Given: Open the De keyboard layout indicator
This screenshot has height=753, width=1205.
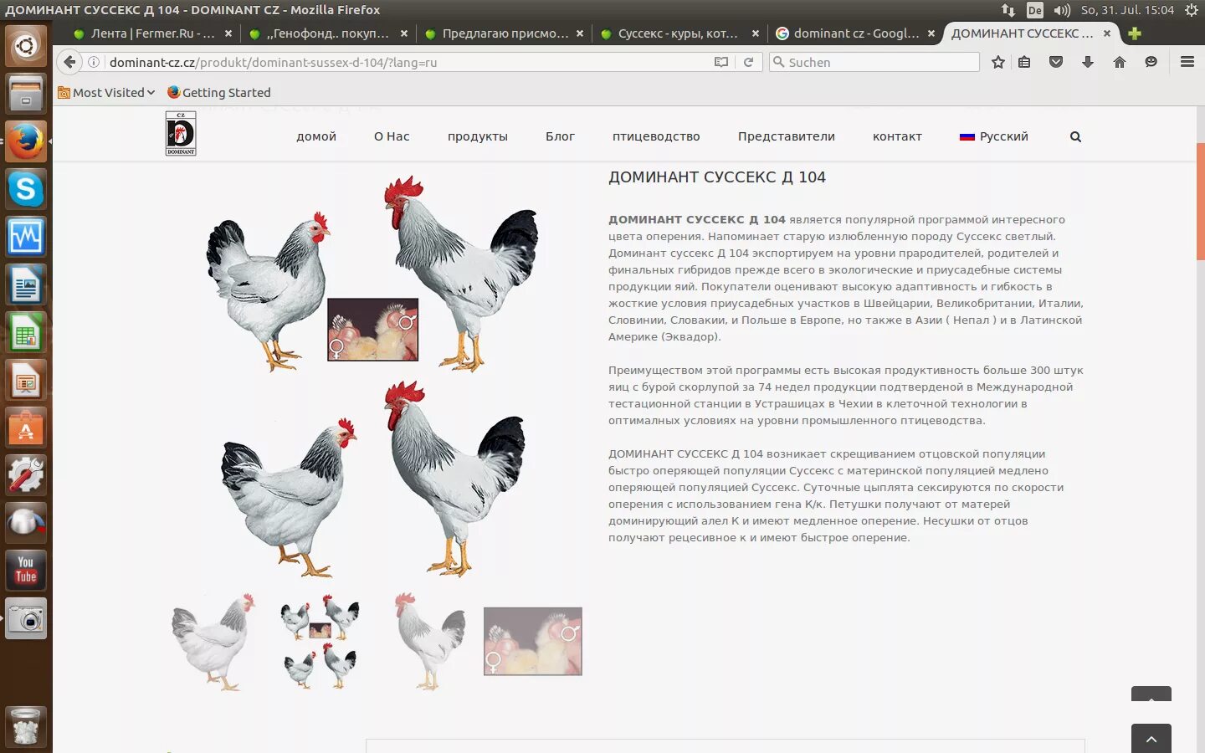Looking at the screenshot, I should [x=1035, y=10].
